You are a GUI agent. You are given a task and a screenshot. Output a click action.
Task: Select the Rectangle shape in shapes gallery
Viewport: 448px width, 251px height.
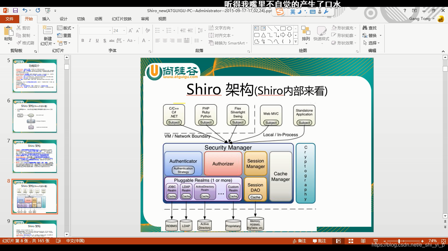coord(283,28)
